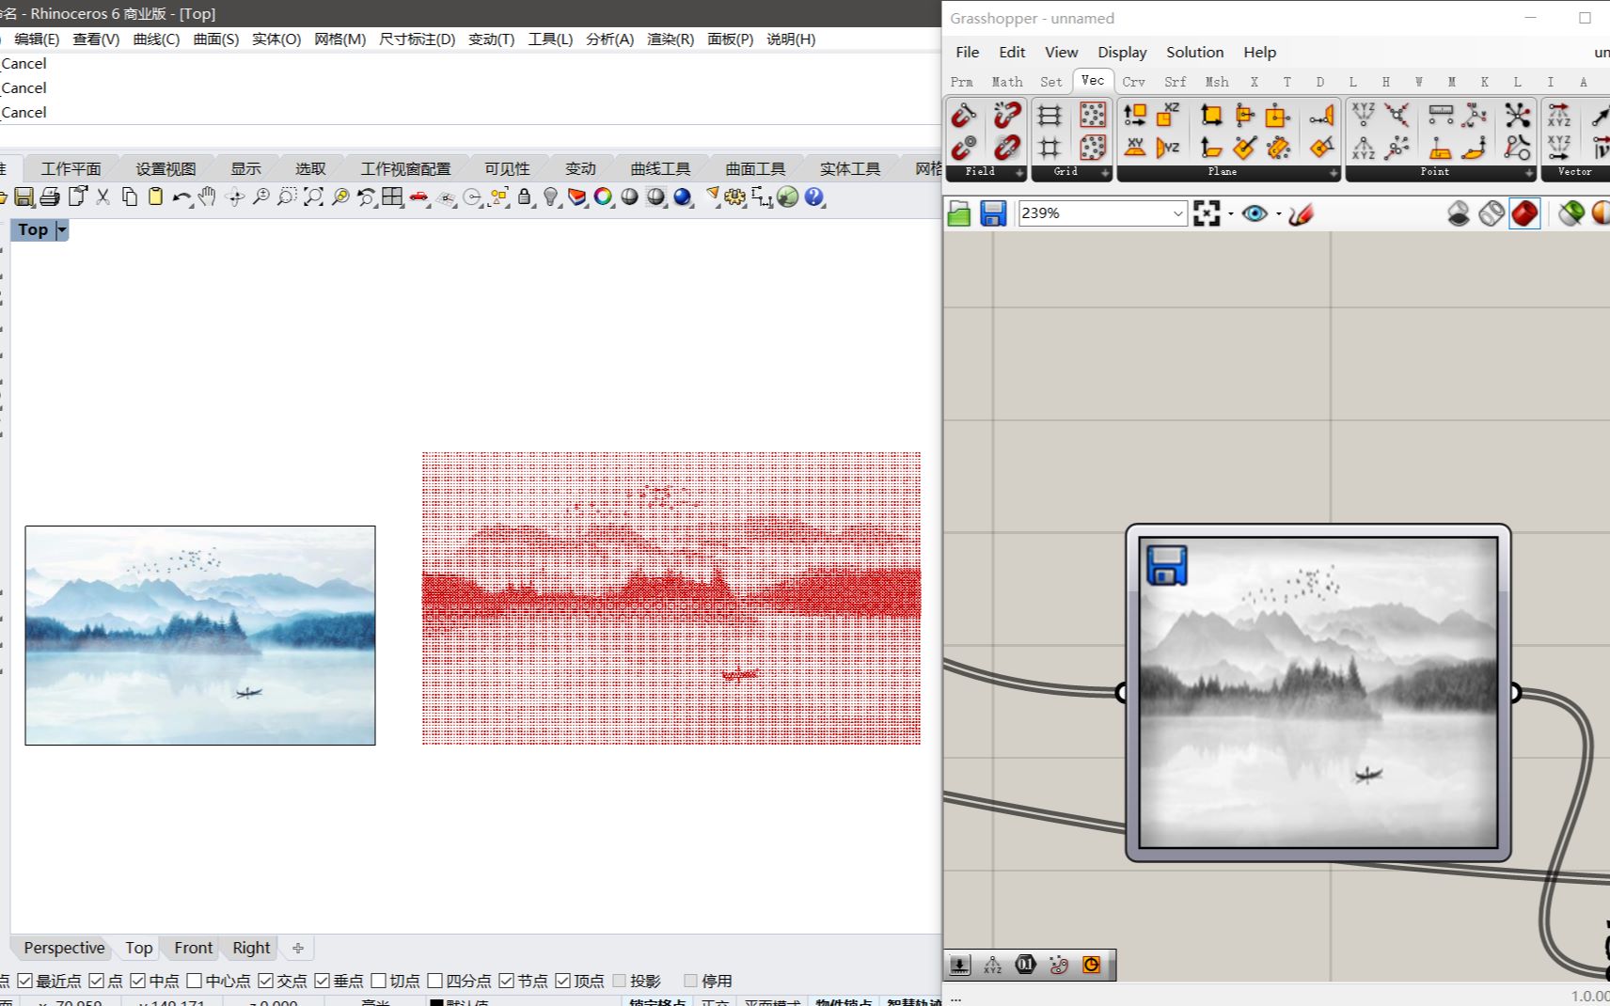Enable the 四分点 osnap checkbox

434,981
